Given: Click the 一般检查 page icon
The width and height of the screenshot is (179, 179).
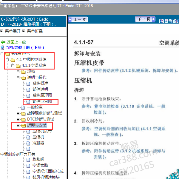Looking at the screenshot, I should pos(23,107).
